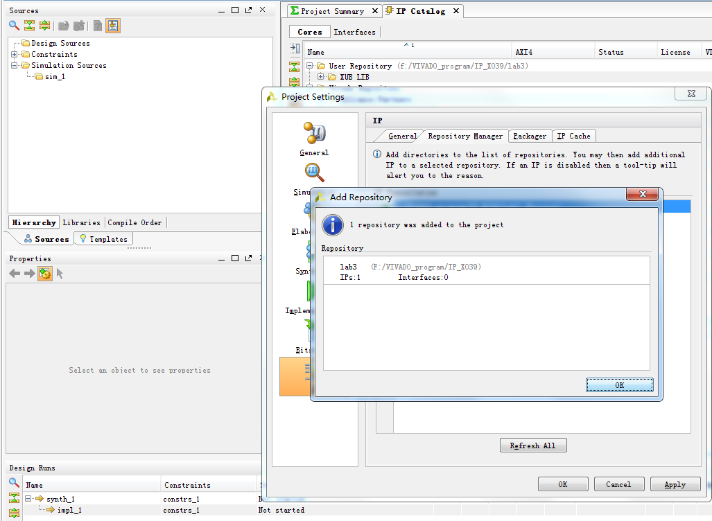Image resolution: width=712 pixels, height=521 pixels.
Task: Click collapse all icon in IP Catalog sidebar
Action: (295, 67)
